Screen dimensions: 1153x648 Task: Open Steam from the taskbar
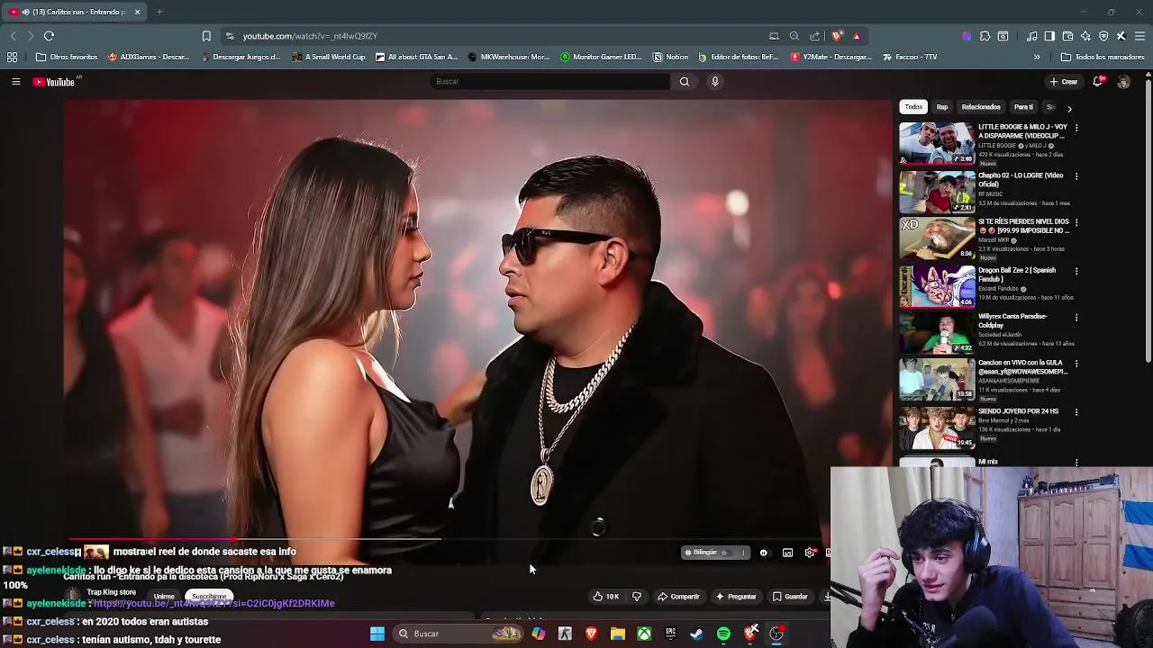point(696,634)
